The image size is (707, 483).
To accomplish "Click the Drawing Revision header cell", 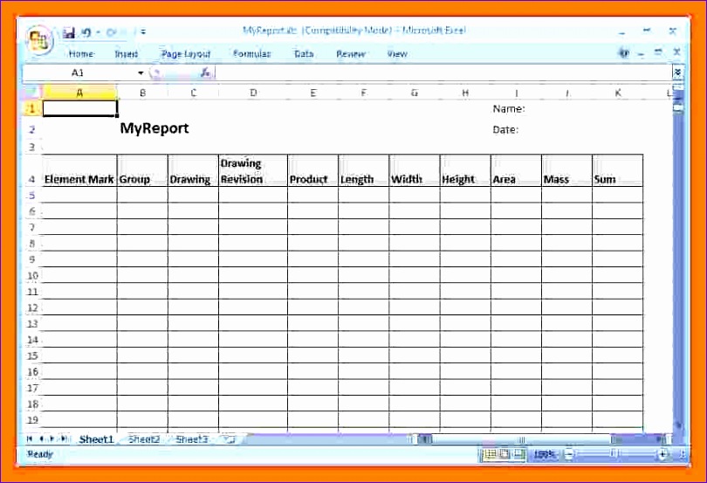I will point(253,170).
